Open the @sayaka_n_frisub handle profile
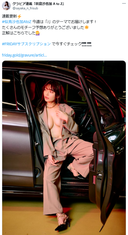The image size is (128, 235). (x=25, y=8)
